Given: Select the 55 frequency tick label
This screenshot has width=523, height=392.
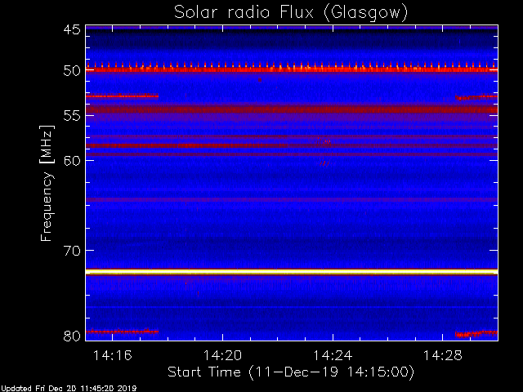Looking at the screenshot, I should tap(72, 116).
